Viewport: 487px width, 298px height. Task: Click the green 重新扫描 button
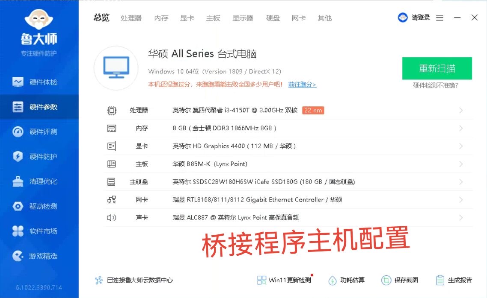437,68
